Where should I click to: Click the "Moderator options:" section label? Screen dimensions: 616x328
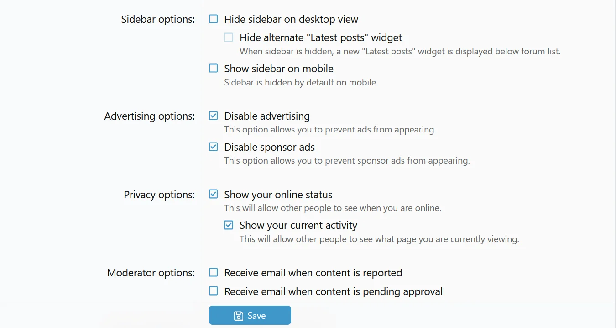(151, 273)
